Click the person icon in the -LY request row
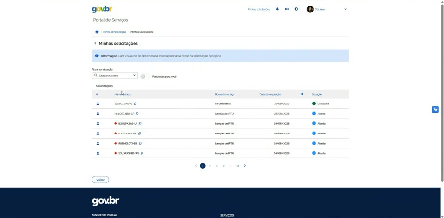The width and height of the screenshot is (444, 218). coord(98,123)
